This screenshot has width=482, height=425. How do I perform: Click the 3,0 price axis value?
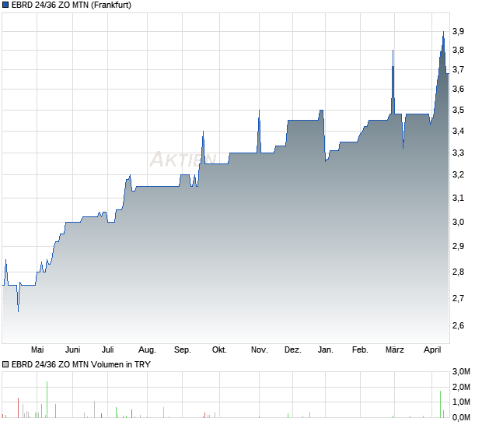coord(458,222)
